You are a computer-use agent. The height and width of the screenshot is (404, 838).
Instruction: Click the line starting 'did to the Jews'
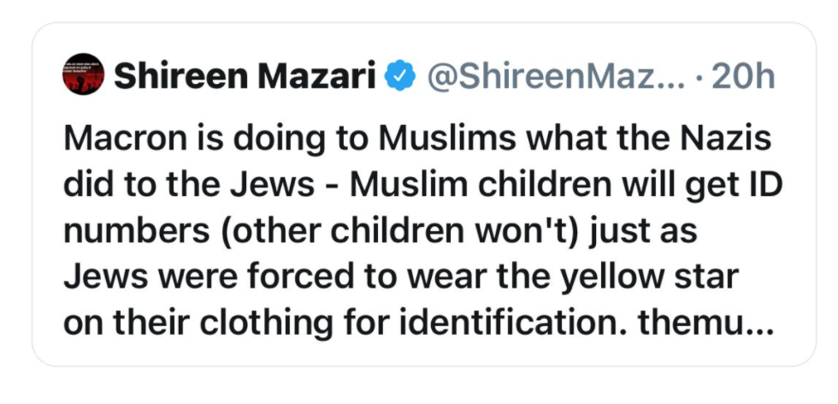422,185
